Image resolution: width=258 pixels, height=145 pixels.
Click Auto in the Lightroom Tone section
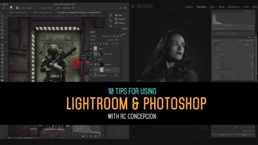(250, 54)
